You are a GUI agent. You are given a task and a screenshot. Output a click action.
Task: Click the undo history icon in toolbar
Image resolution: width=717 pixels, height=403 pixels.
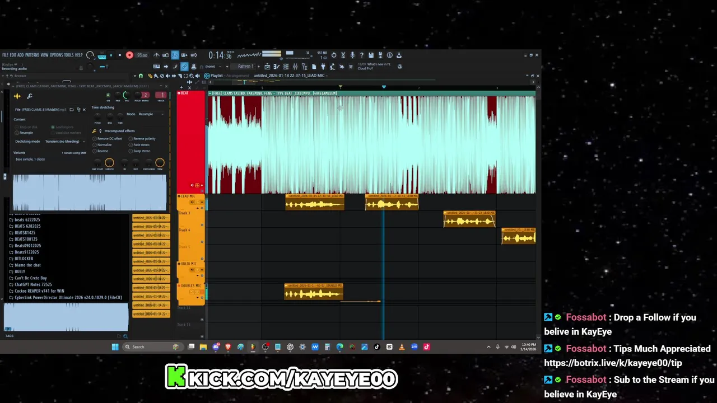(334, 55)
